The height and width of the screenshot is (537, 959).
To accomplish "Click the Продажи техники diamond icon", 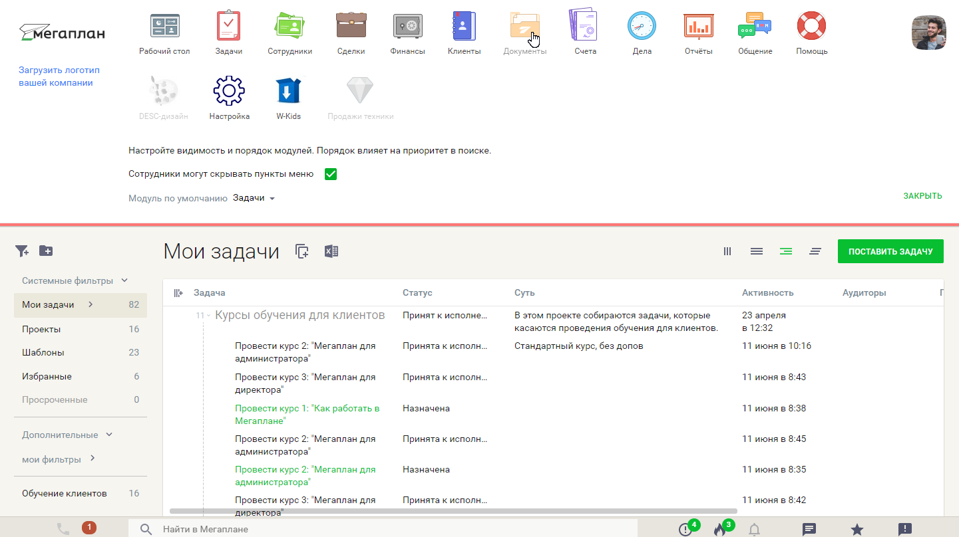I will [x=360, y=90].
